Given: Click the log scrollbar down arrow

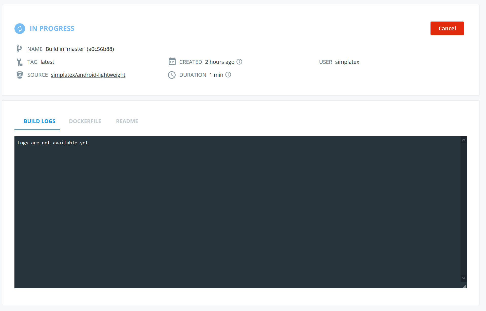Looking at the screenshot, I should coord(464,278).
